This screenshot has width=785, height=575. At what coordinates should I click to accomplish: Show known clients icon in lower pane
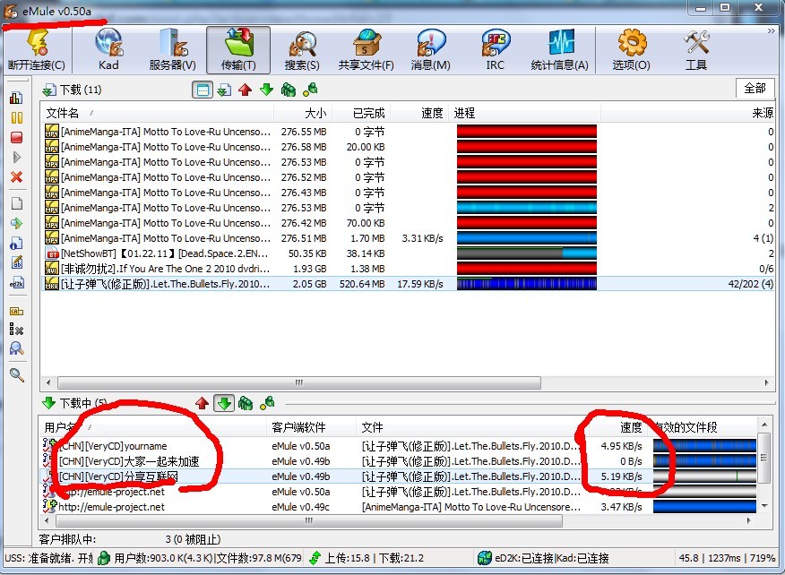click(x=267, y=403)
